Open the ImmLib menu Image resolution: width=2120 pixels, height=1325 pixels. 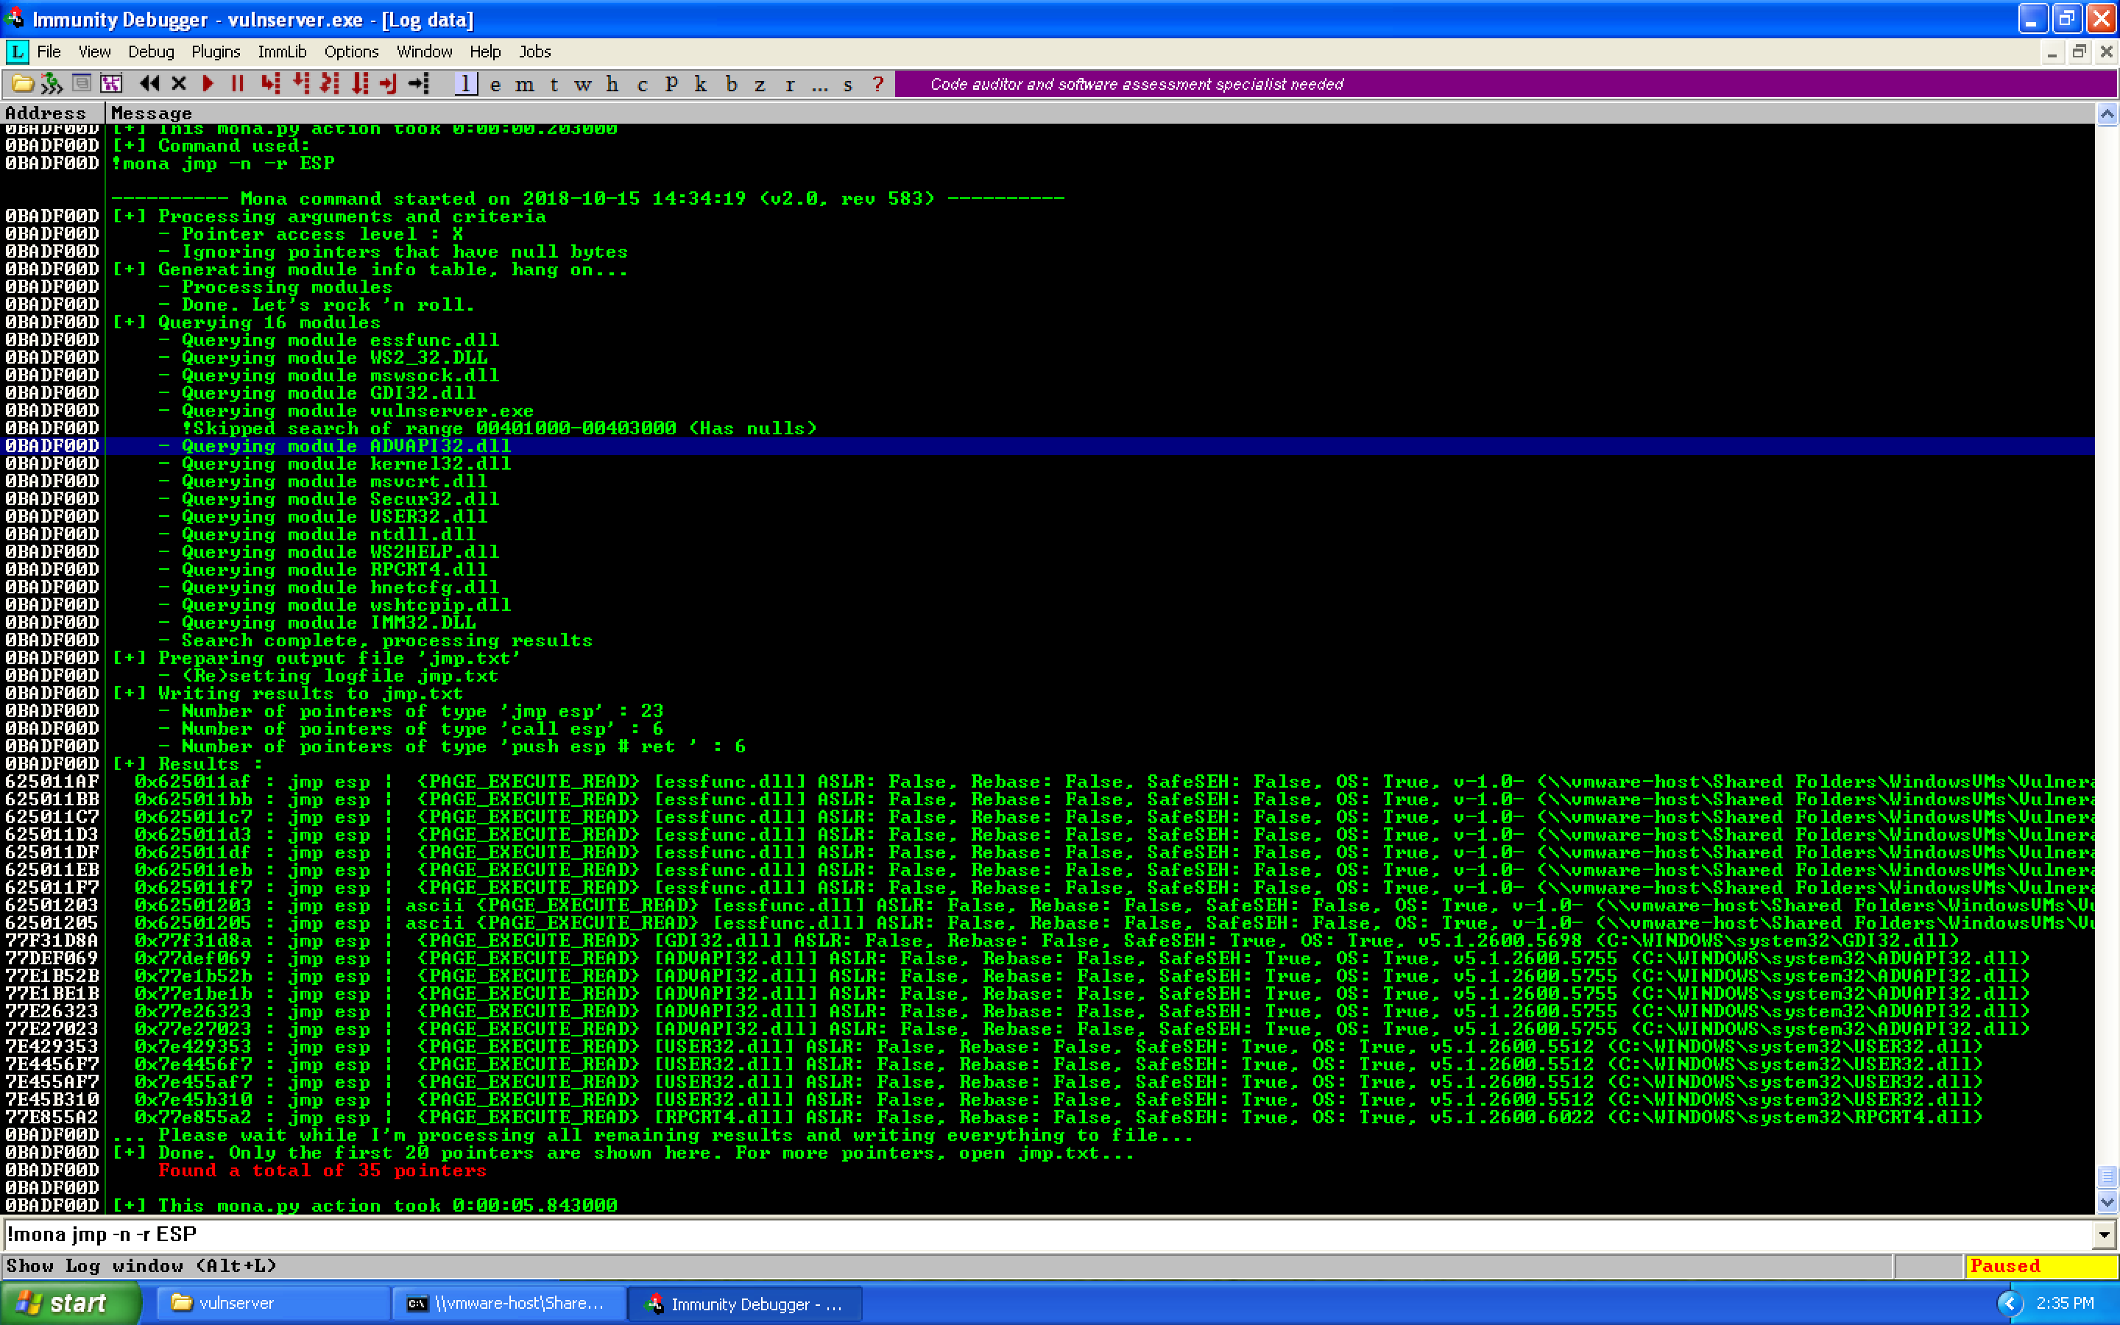tap(282, 52)
